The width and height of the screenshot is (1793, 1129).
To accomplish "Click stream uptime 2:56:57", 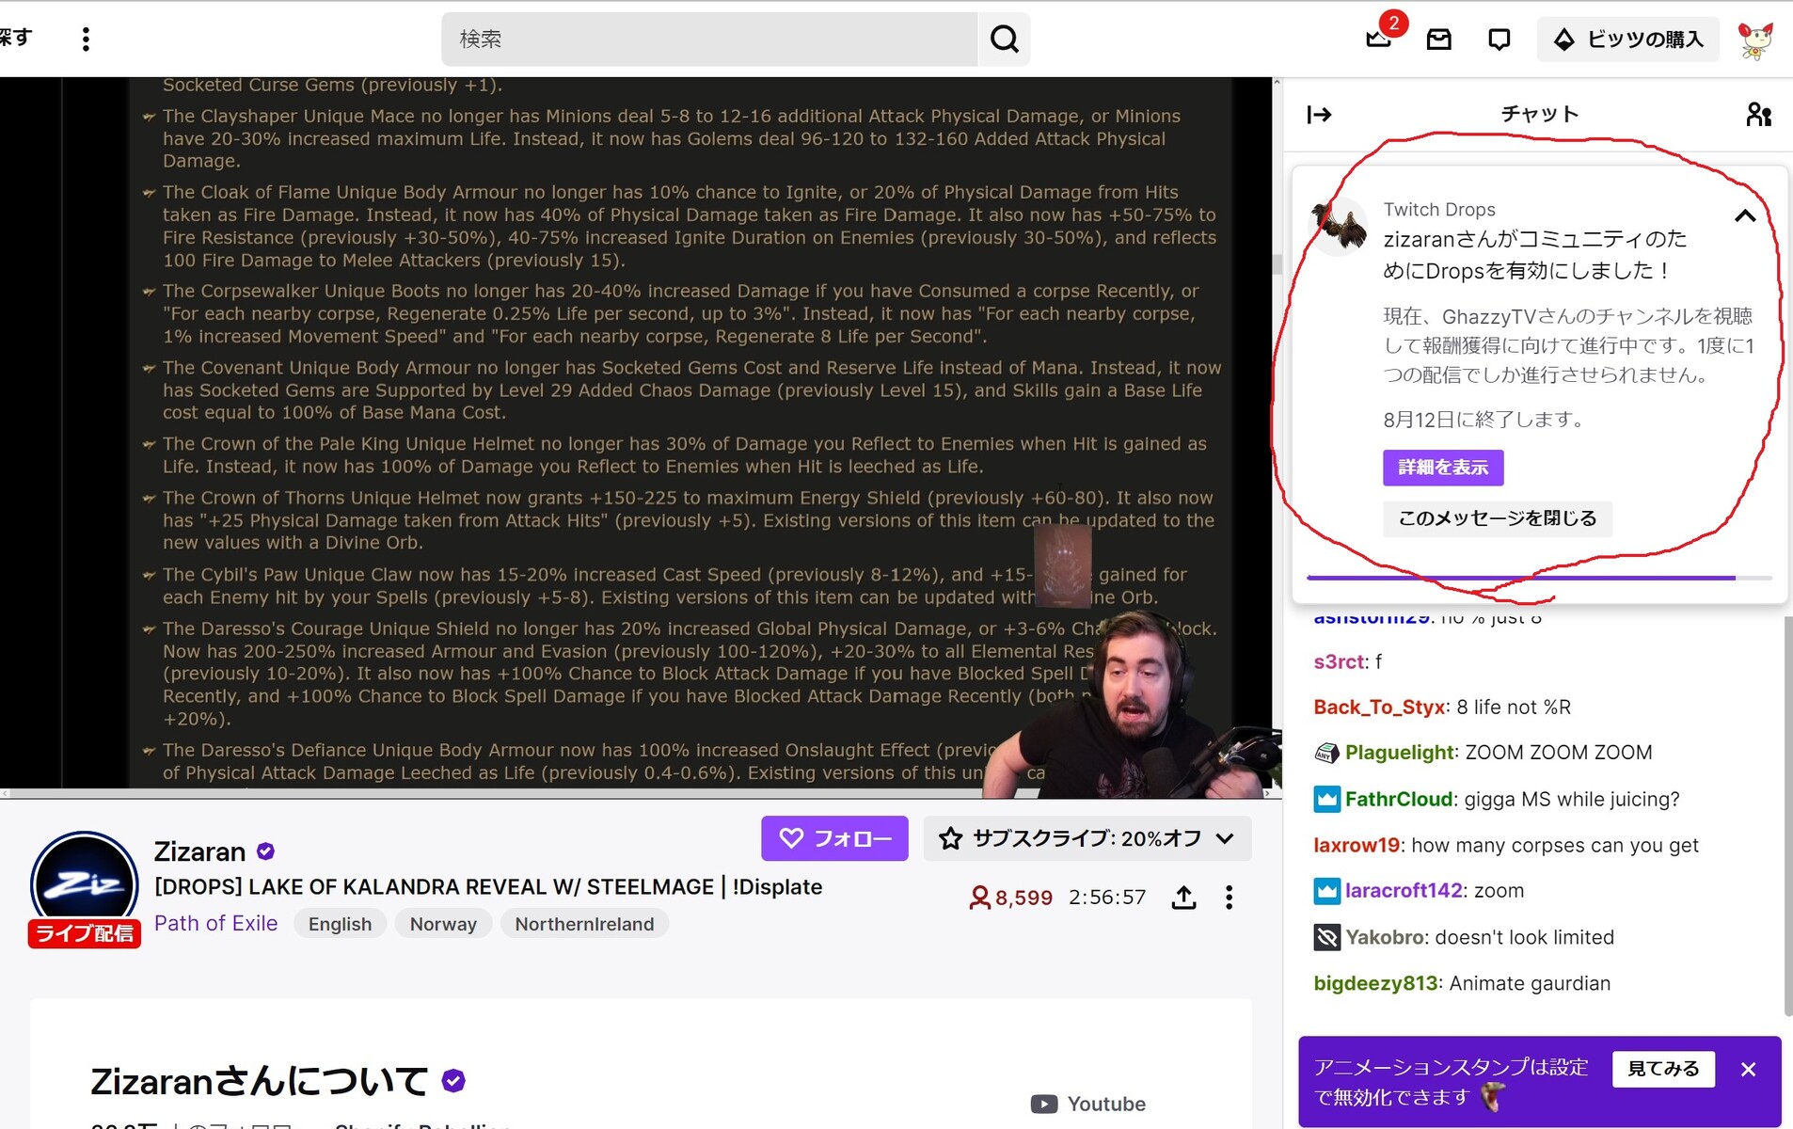I will point(1107,898).
